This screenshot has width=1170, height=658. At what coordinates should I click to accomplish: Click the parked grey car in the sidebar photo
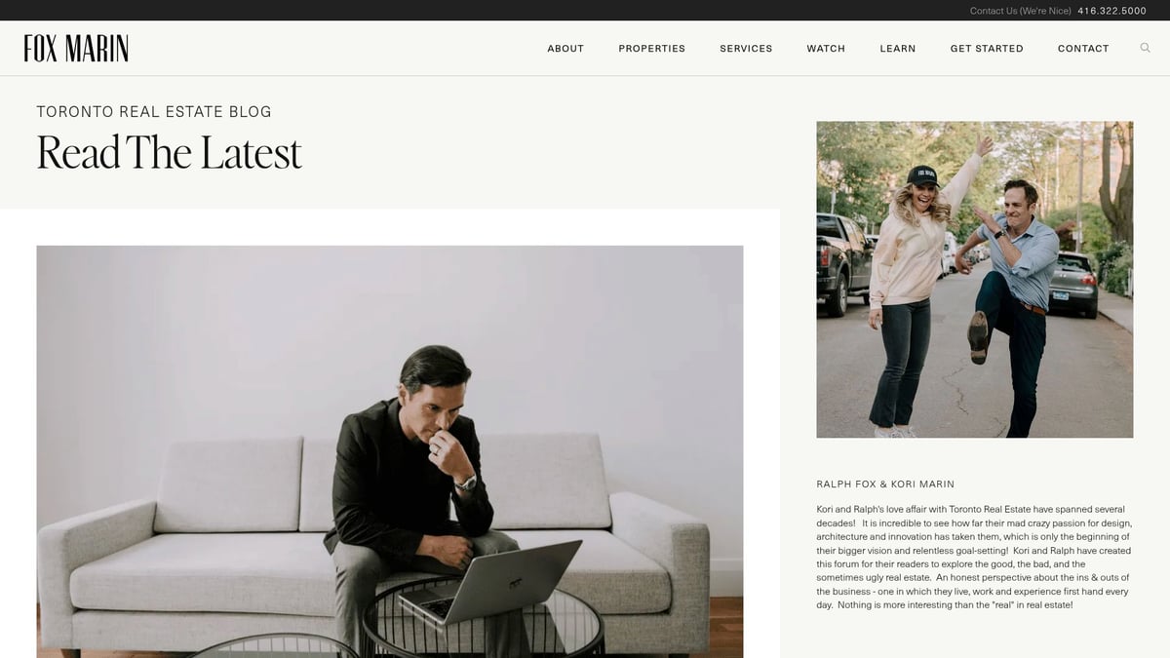pos(1073,285)
